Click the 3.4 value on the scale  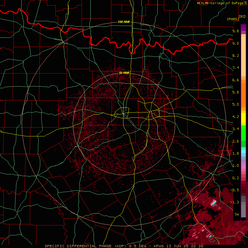(x=236, y=129)
